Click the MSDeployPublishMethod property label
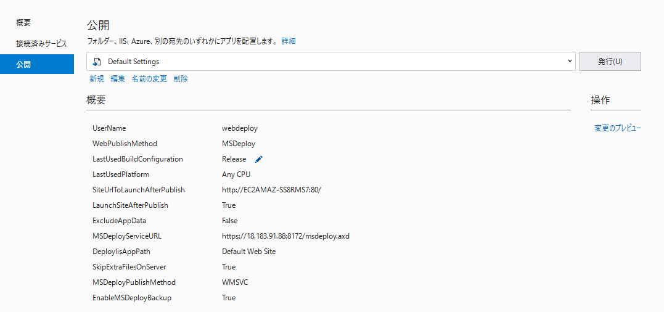Viewport: 664px width, 312px height. 134,282
